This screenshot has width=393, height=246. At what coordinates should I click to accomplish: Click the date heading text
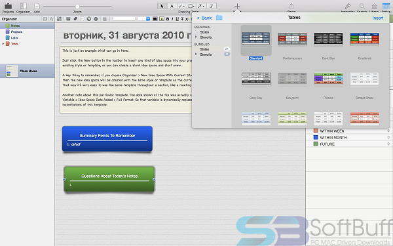click(x=127, y=35)
